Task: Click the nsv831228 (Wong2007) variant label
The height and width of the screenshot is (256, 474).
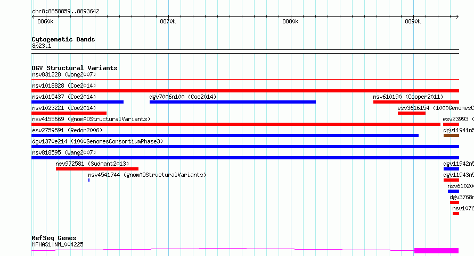Action: (x=64, y=74)
